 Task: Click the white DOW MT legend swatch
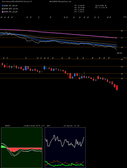click(x=3, y=9)
